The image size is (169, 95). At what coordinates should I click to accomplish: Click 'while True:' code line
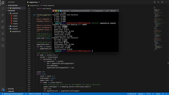coord(41,74)
